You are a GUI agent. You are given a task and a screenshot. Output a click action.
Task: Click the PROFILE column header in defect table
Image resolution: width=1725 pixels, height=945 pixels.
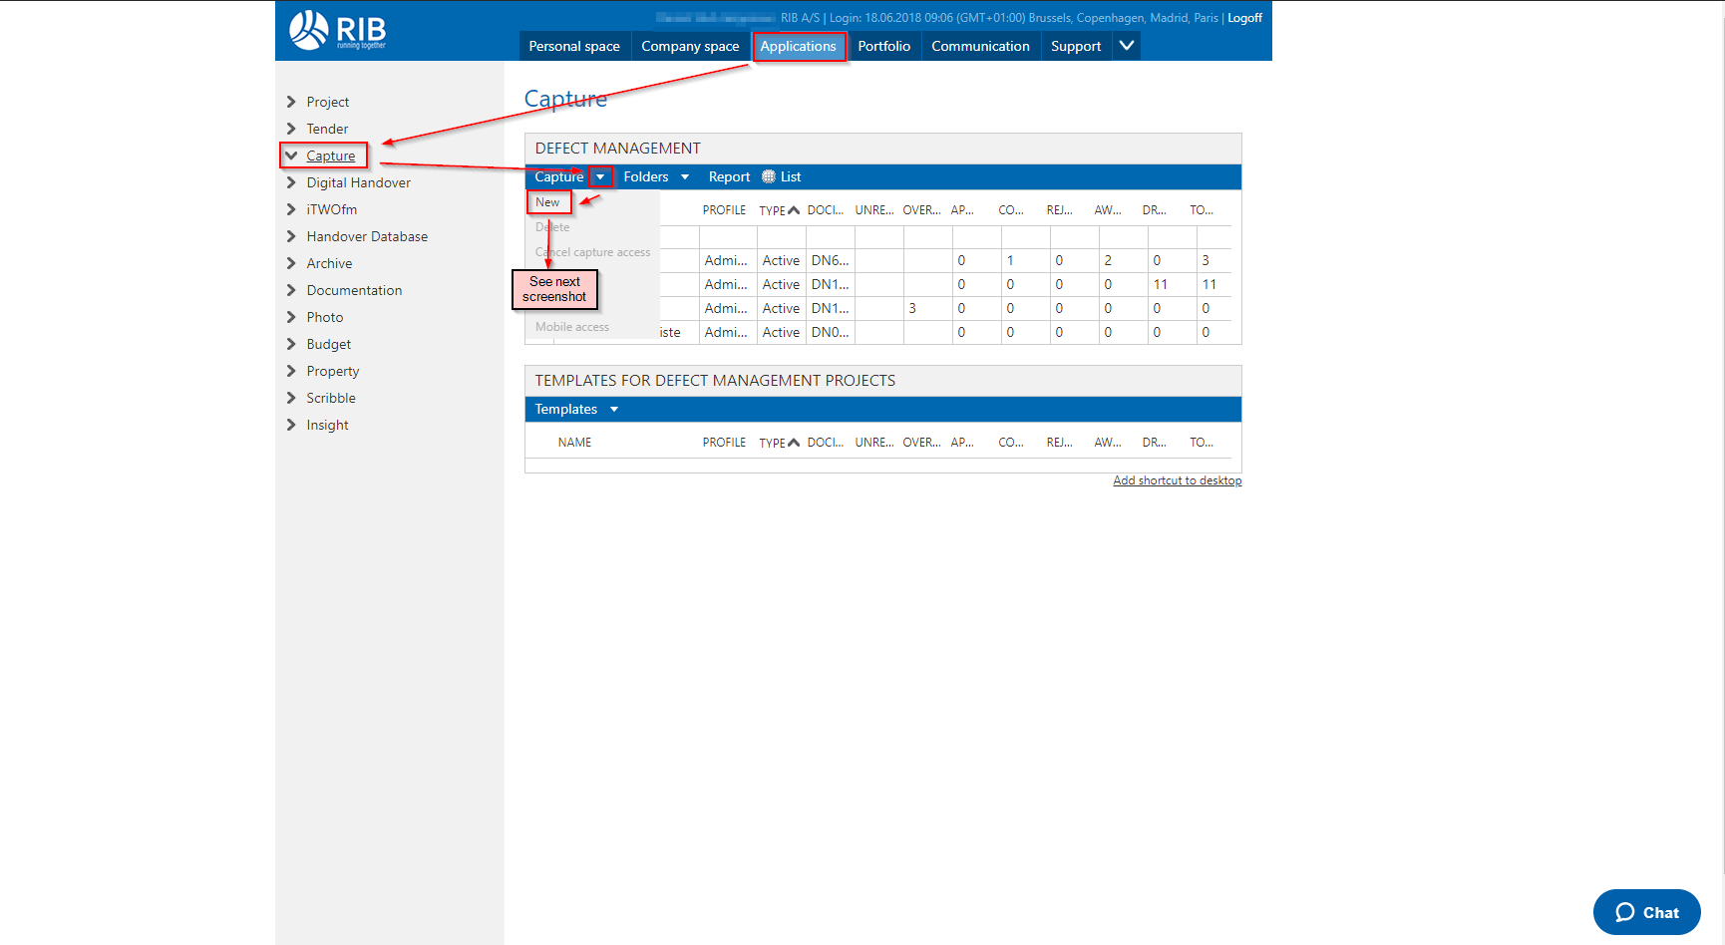pos(724,210)
